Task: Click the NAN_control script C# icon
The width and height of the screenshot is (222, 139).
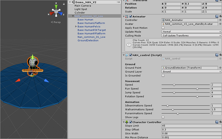Action: [127, 55]
